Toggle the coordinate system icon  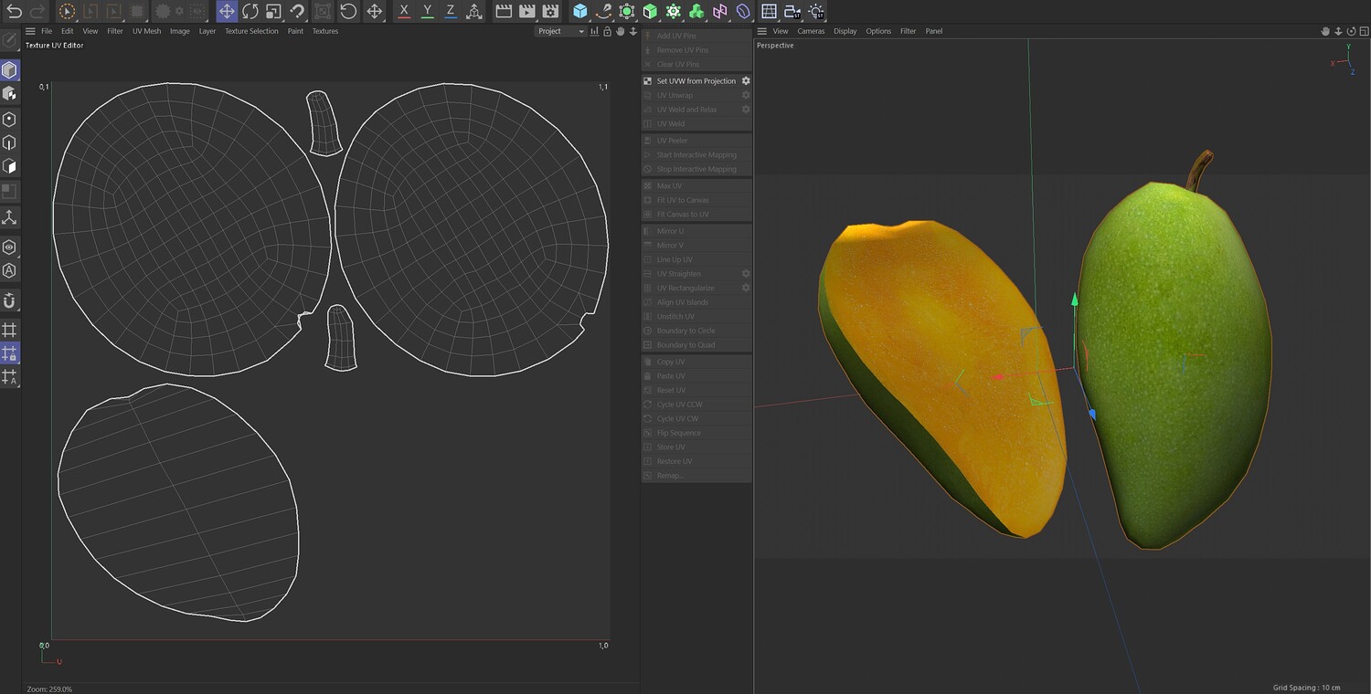coord(473,12)
